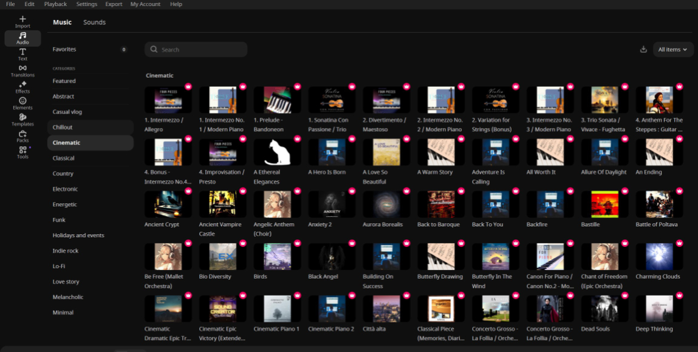Select the Lo-Fi category
The height and width of the screenshot is (352, 698).
tap(91, 266)
